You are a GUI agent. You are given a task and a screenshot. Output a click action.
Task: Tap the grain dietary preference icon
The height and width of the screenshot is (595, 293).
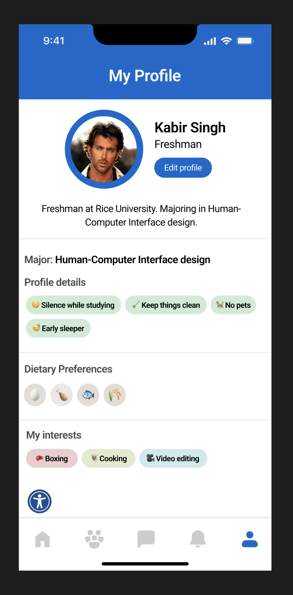tap(115, 395)
